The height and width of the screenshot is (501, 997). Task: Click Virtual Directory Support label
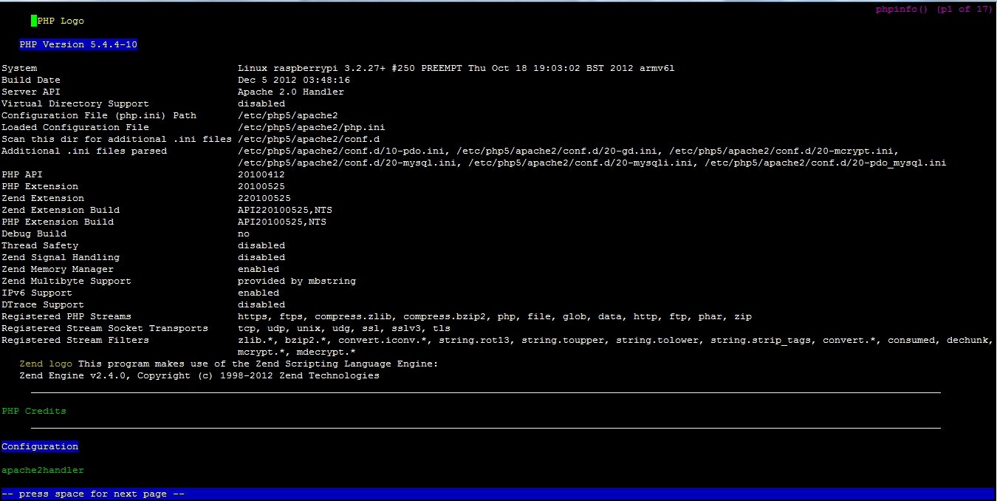tap(75, 103)
